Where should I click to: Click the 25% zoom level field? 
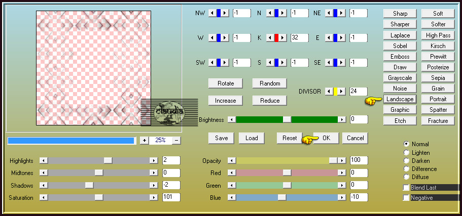coord(160,141)
